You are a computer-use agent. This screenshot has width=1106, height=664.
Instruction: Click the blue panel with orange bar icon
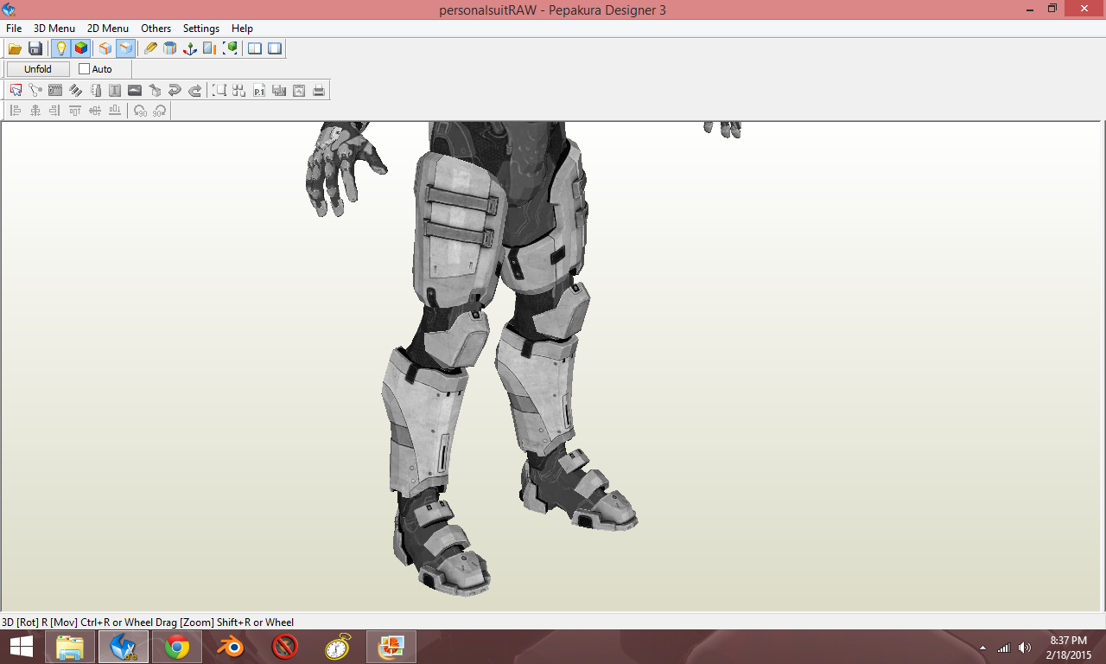point(210,48)
